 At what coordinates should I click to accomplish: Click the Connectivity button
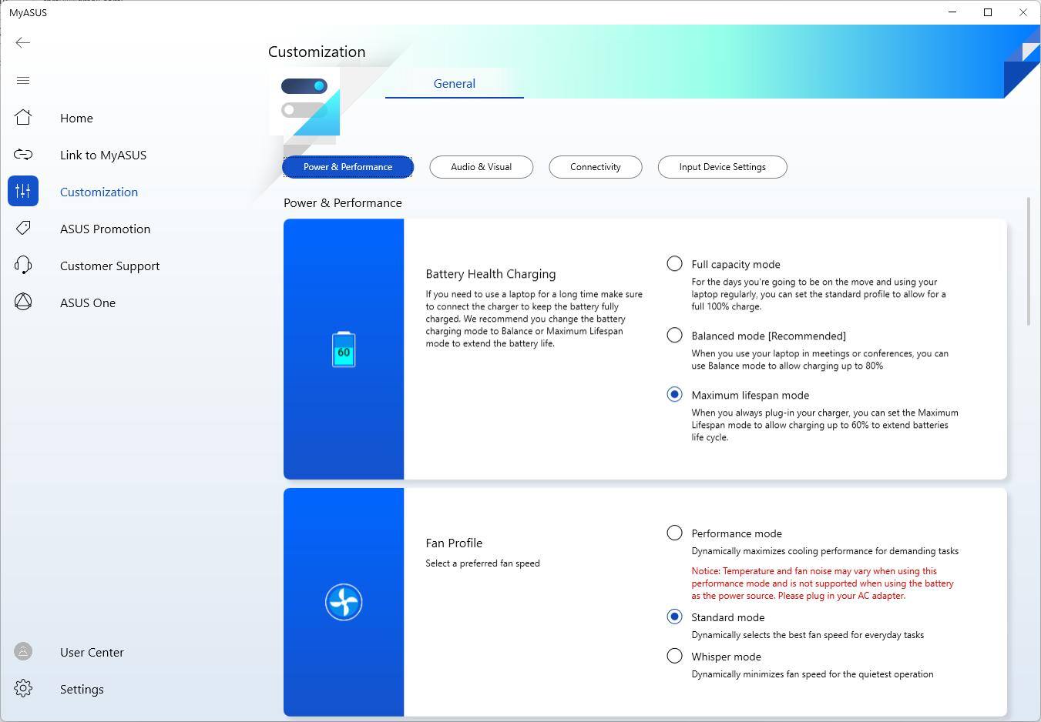click(x=595, y=167)
